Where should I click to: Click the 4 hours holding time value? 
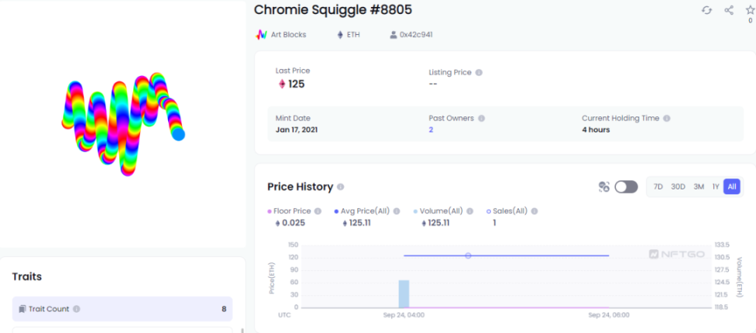(x=596, y=130)
